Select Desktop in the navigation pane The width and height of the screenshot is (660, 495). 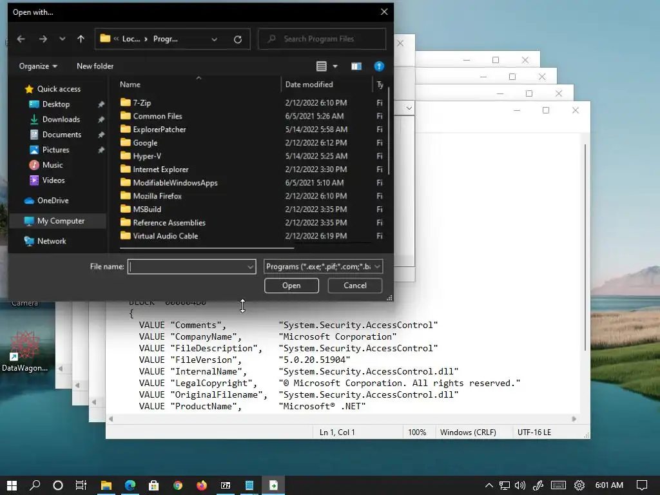click(56, 104)
